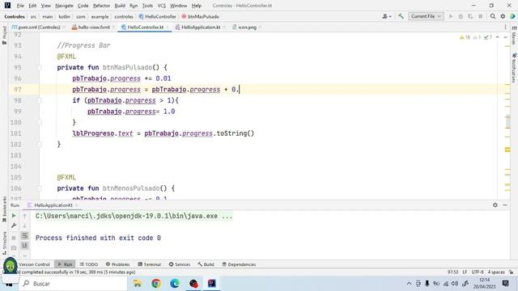
Task: Open Problems tool window
Action: pos(117,264)
